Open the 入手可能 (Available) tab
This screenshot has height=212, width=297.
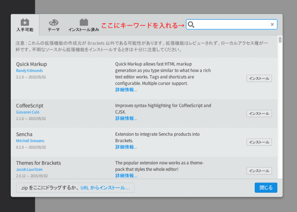25,25
